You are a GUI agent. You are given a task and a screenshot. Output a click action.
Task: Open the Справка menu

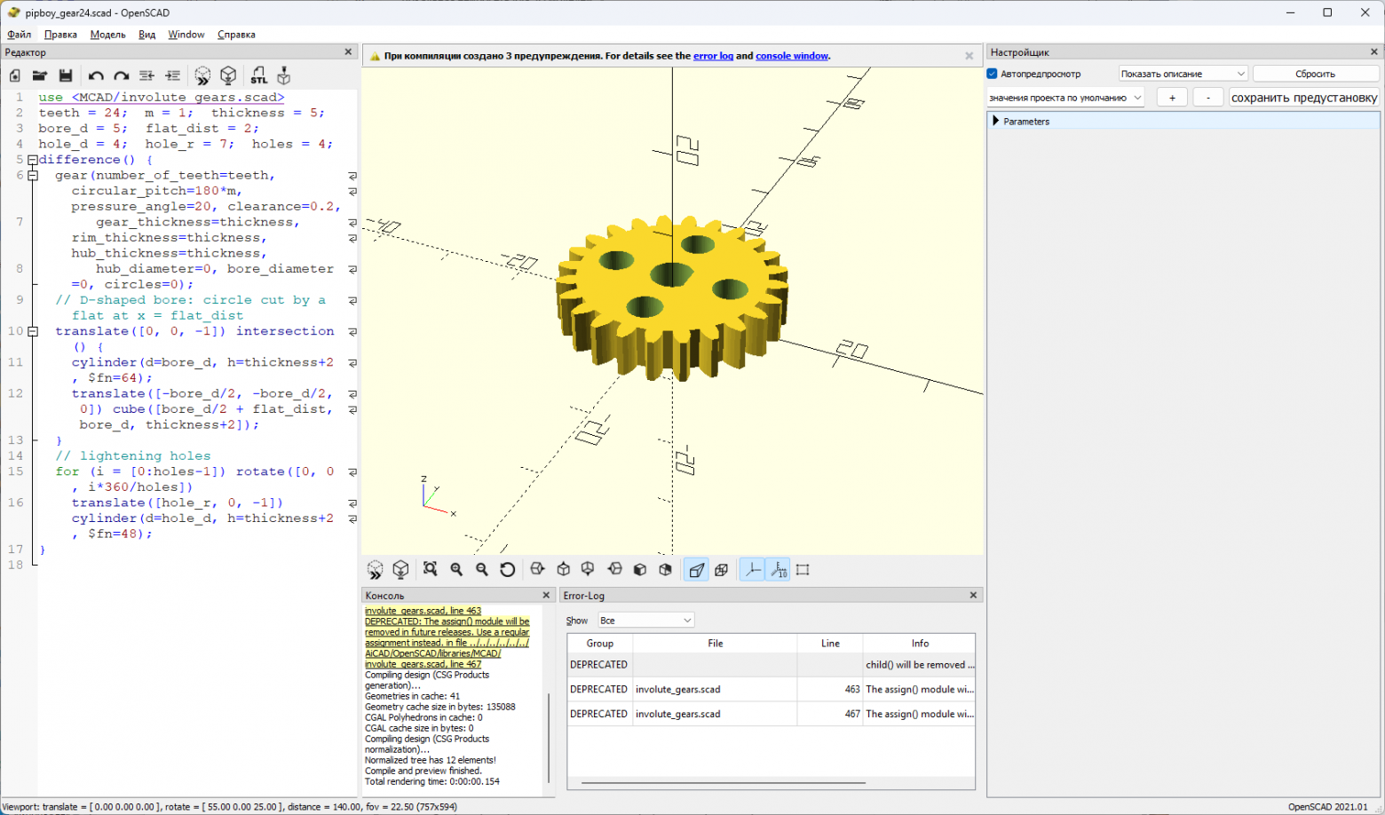click(x=236, y=35)
